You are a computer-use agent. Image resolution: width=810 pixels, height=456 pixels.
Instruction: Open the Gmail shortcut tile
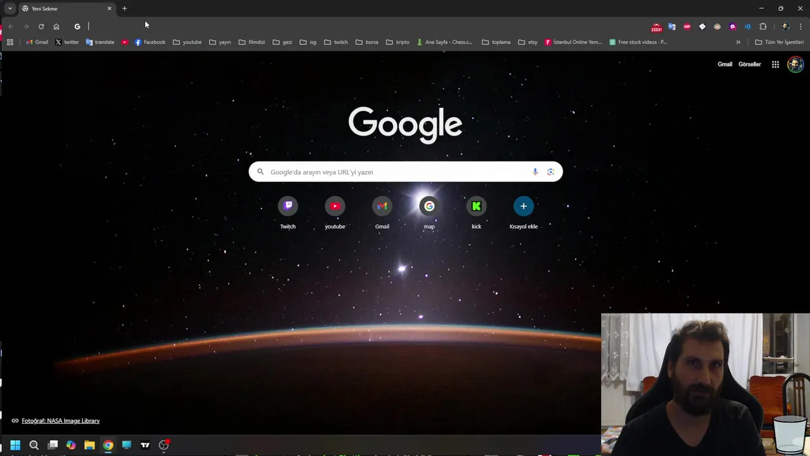pos(382,213)
